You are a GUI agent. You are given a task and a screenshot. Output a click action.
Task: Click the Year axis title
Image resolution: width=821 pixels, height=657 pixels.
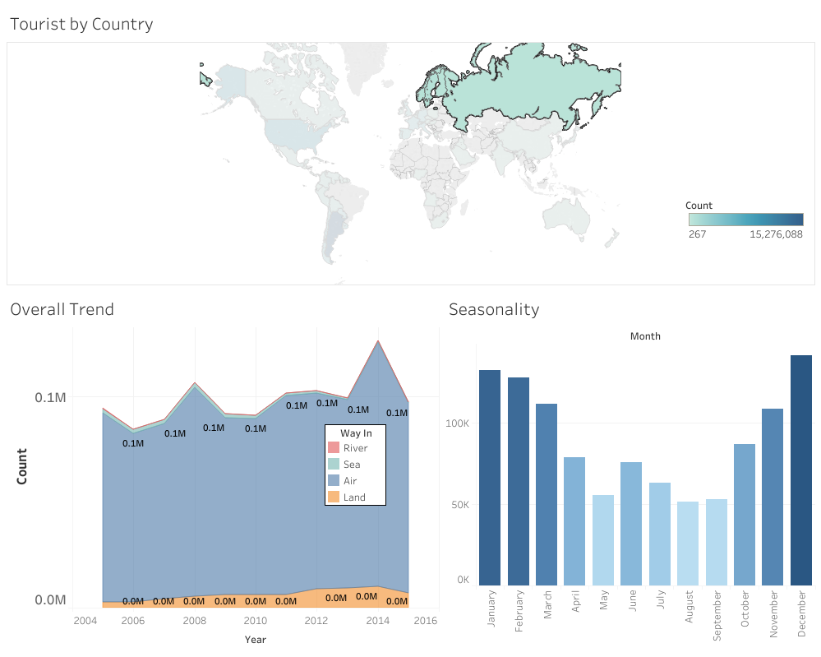tap(255, 639)
